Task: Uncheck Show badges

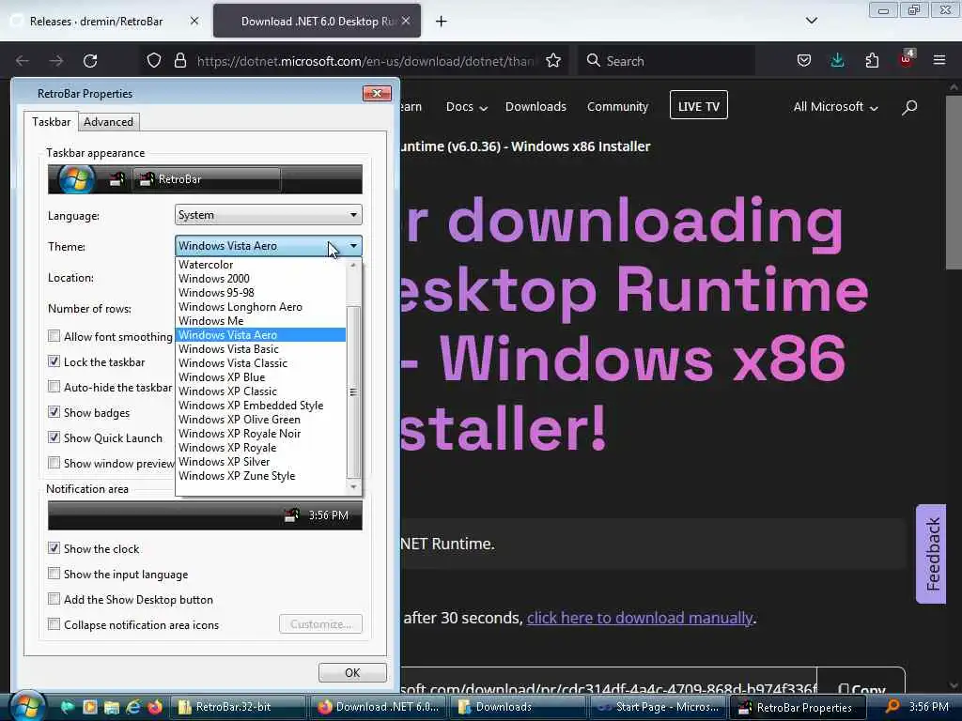Action: tap(54, 412)
